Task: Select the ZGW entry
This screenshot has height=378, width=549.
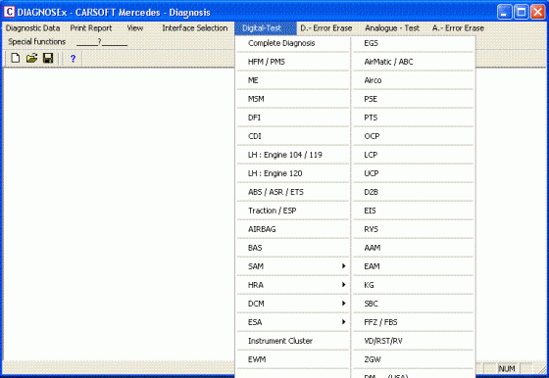Action: point(413,359)
